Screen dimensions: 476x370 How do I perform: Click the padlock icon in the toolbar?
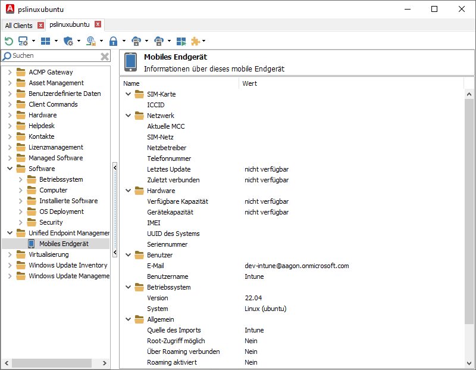[x=113, y=41]
